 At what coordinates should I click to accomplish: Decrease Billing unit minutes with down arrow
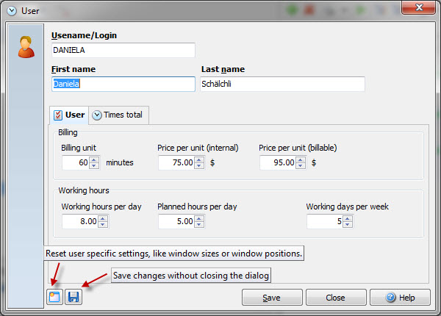coord(94,165)
